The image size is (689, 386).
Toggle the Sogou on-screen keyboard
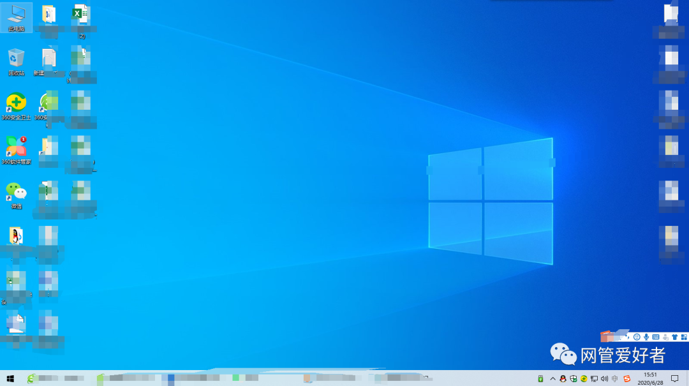tap(655, 337)
